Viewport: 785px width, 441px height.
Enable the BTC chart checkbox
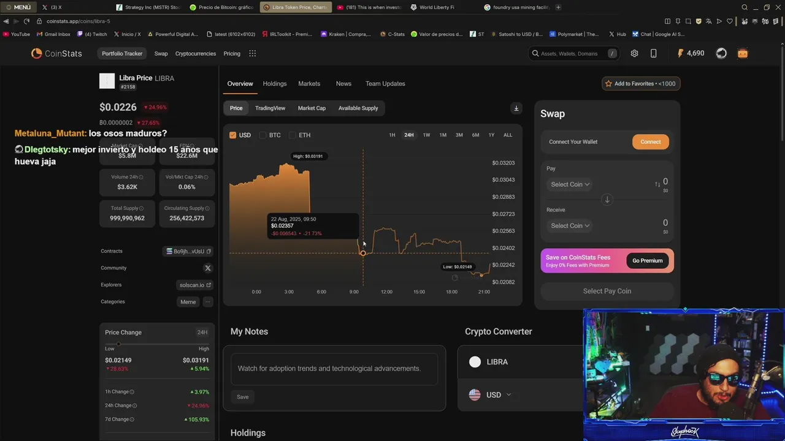(x=262, y=135)
